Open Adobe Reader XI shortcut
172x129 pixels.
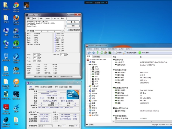[6, 109]
